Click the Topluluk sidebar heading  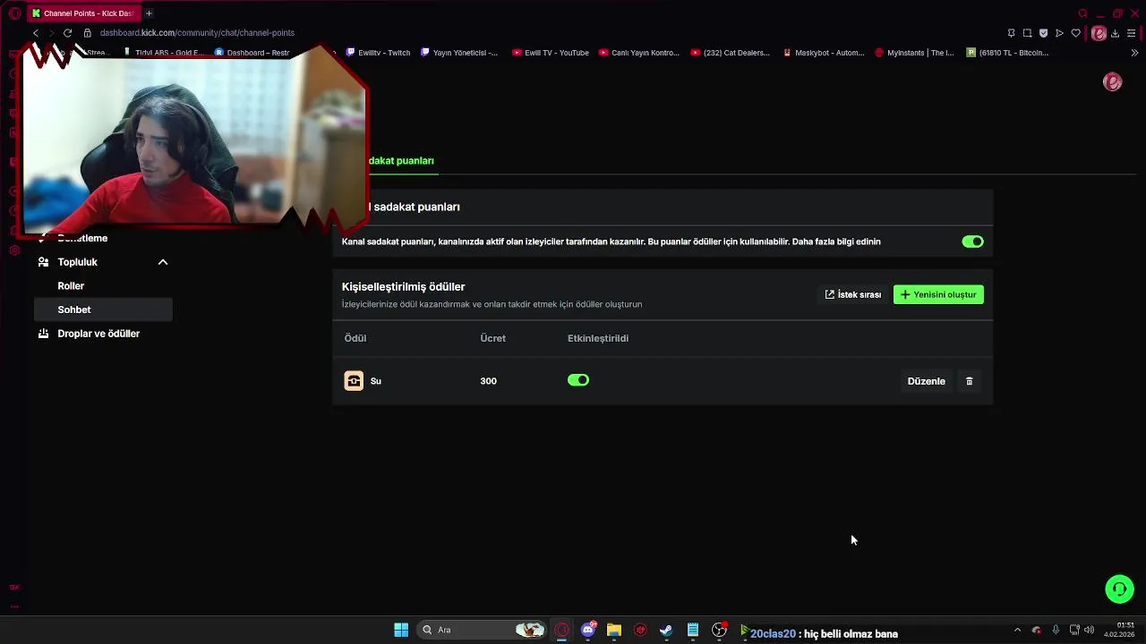pyautogui.click(x=77, y=262)
